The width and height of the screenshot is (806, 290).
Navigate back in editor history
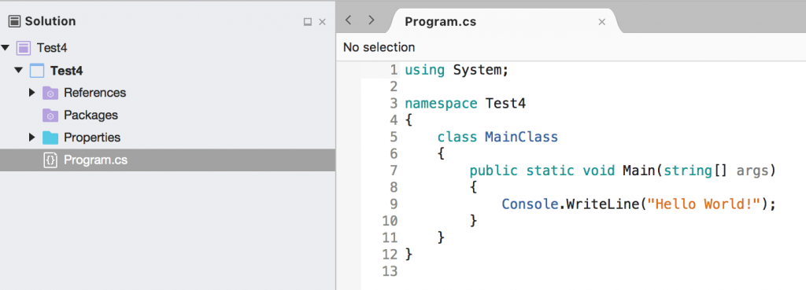[x=349, y=20]
